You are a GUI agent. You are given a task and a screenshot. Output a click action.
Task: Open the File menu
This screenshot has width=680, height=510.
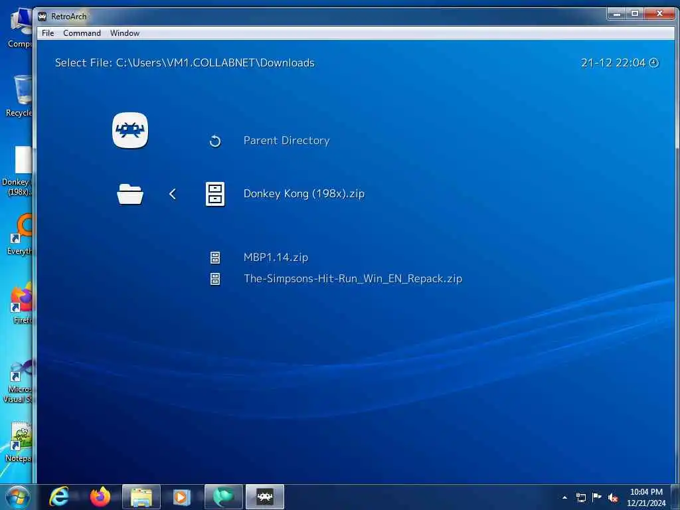pyautogui.click(x=48, y=33)
